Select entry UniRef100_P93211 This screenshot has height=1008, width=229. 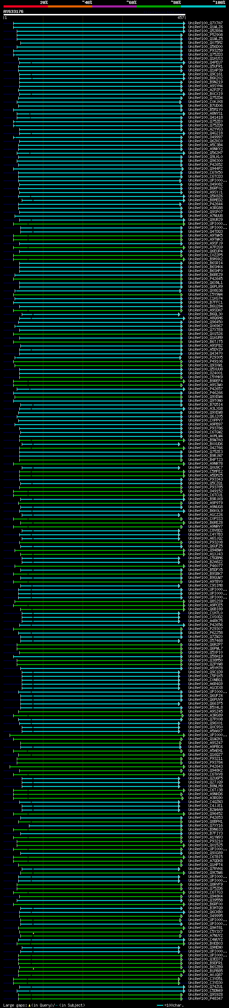[x=205, y=758]
